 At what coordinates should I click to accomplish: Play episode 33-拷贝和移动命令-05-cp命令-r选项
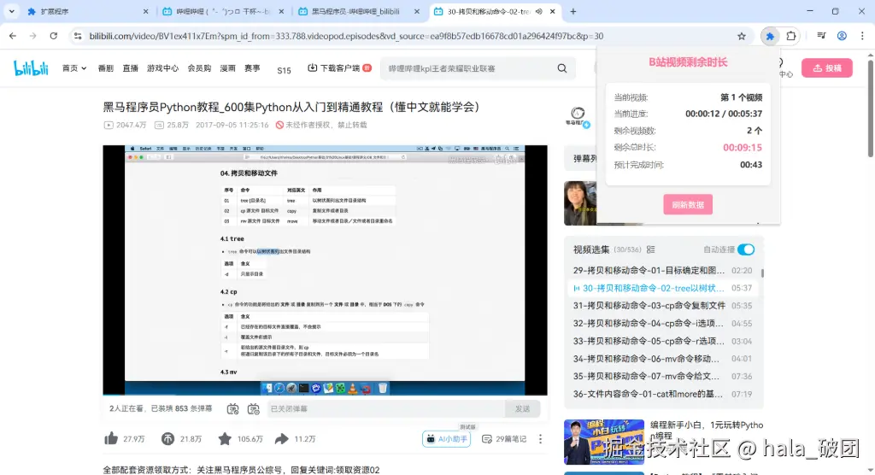coord(662,341)
